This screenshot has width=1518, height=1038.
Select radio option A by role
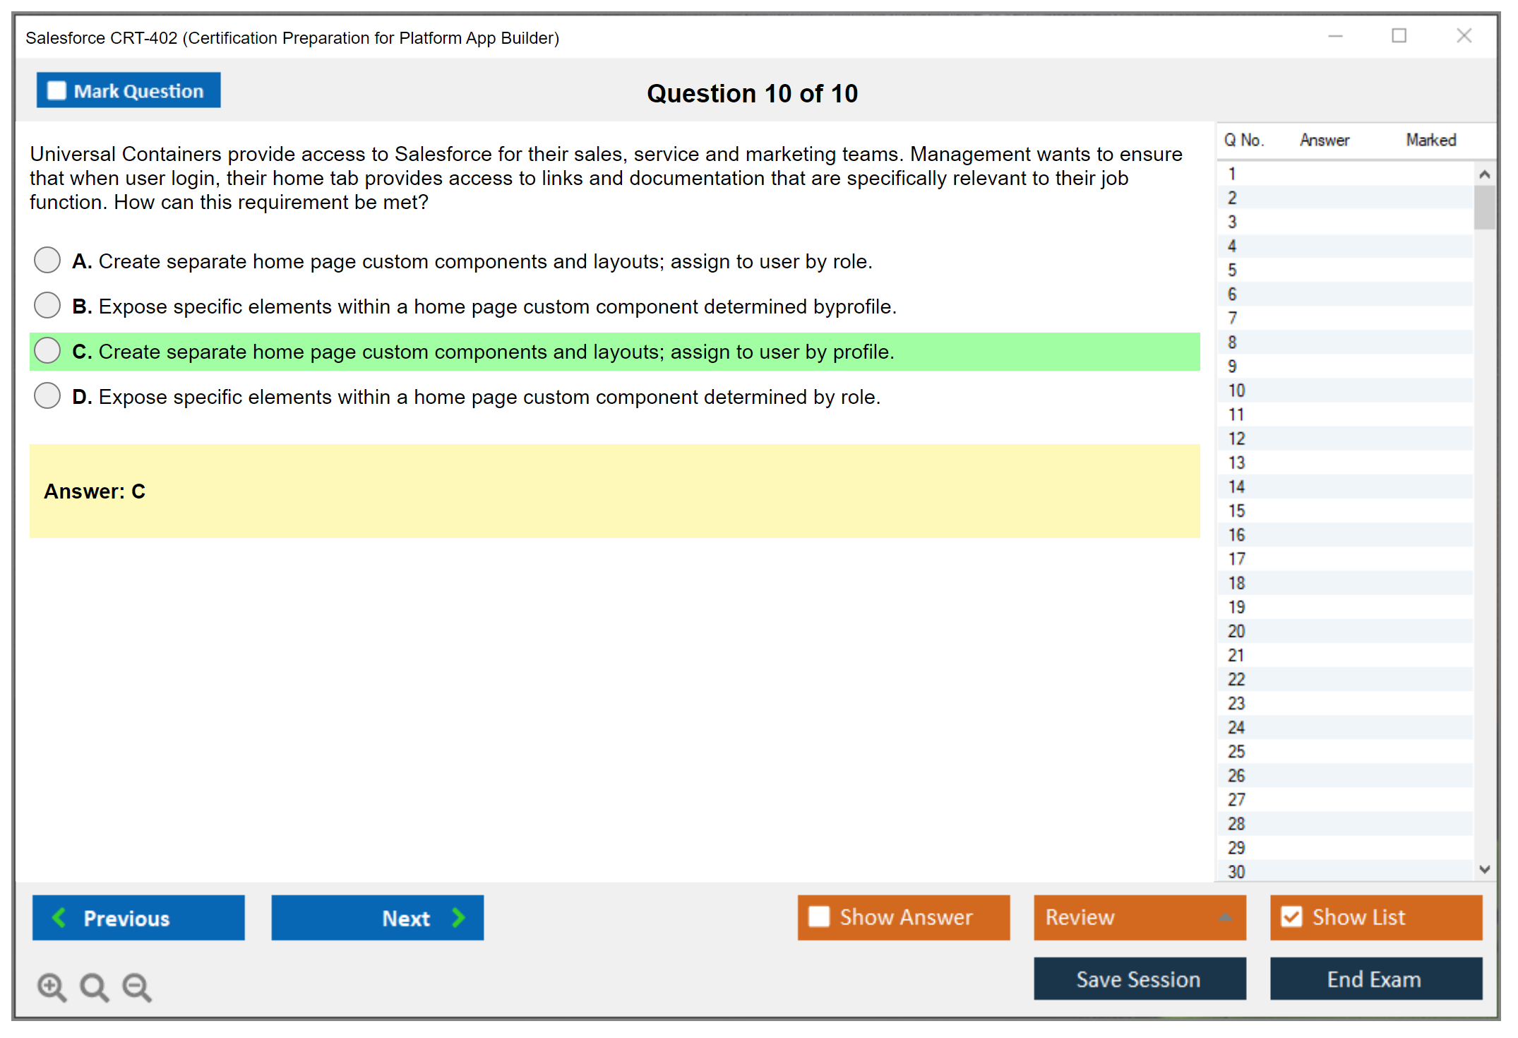(47, 260)
